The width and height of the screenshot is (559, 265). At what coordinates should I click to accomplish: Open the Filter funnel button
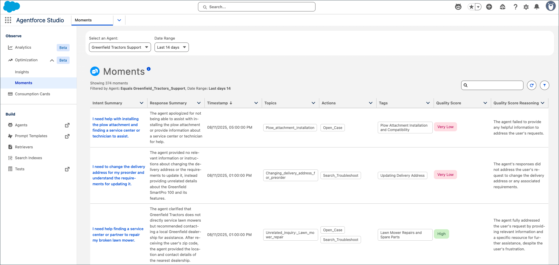[545, 85]
